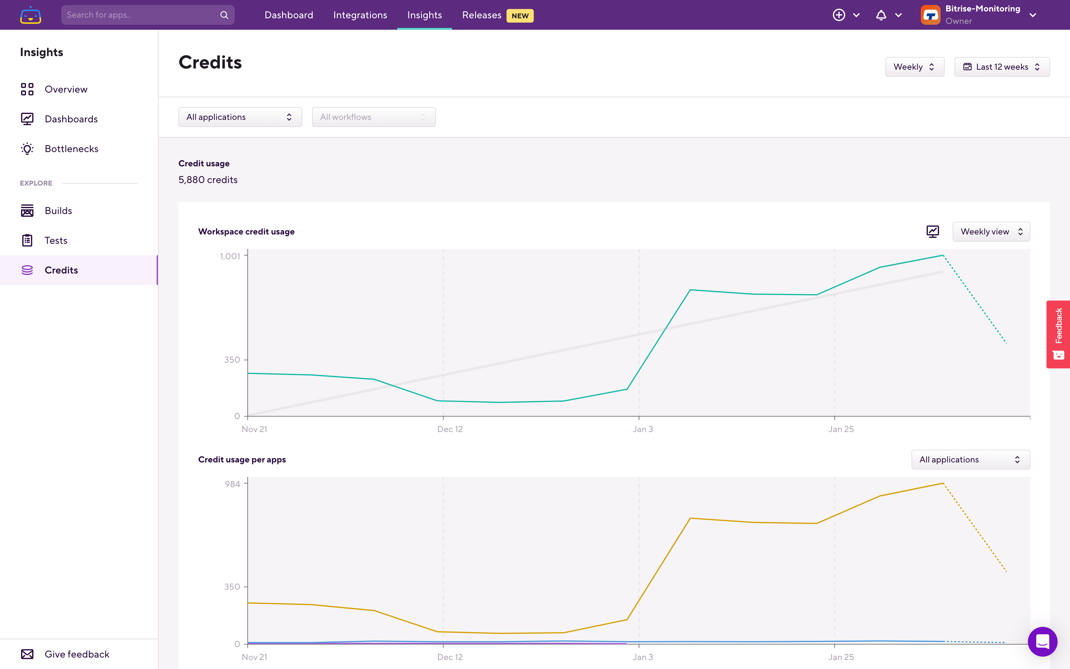
Task: Open per-apps All applications dropdown
Action: [970, 459]
